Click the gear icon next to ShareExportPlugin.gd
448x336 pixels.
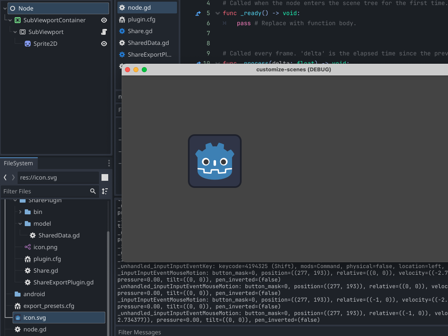28,282
